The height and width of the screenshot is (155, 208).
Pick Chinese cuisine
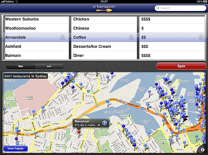click(104, 28)
